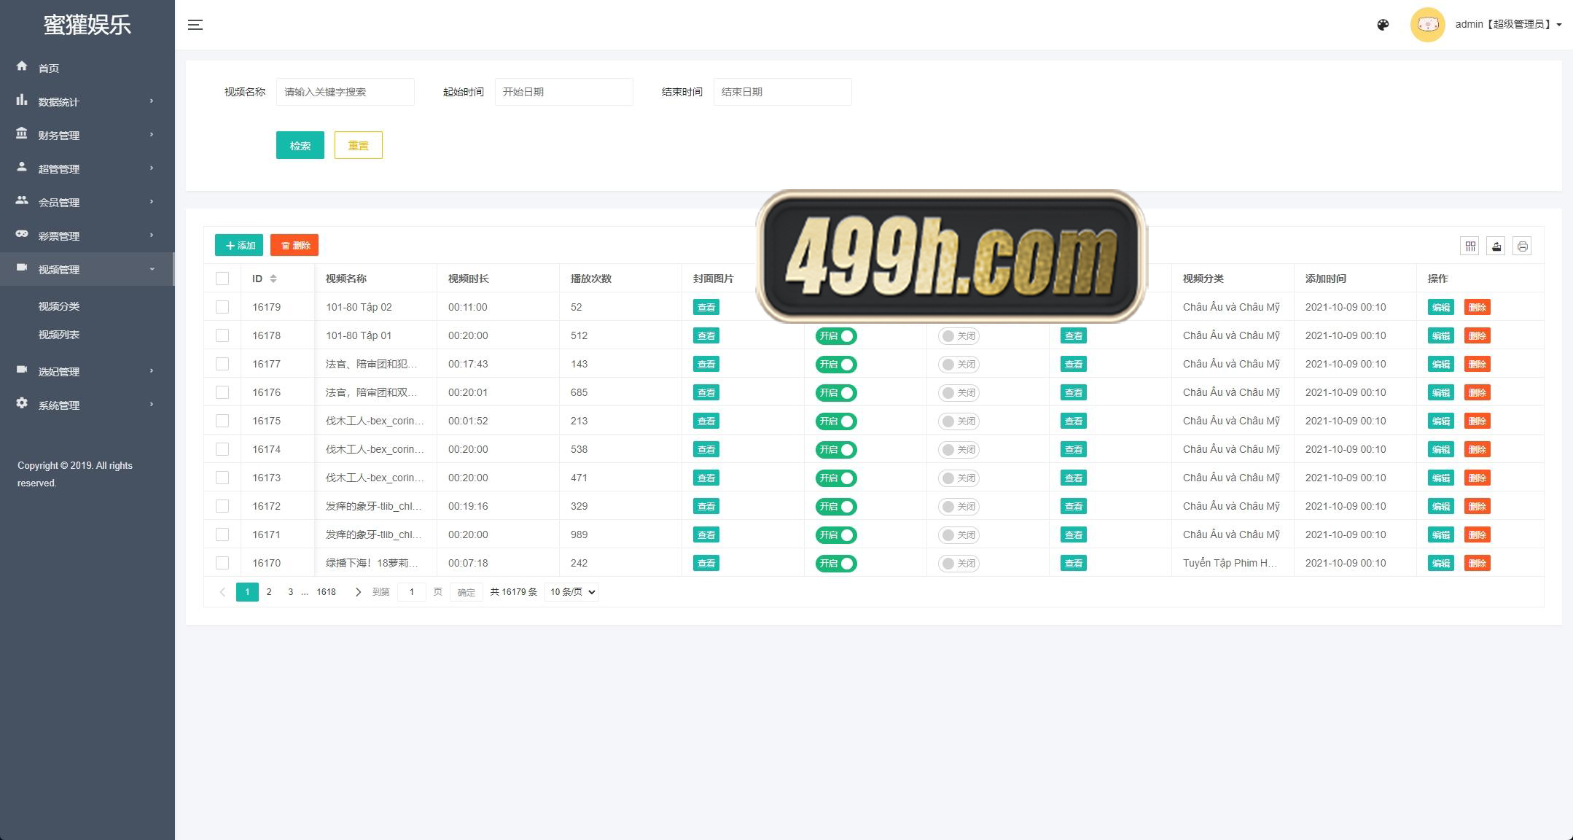Click the 添加 add button
This screenshot has width=1573, height=840.
point(239,245)
